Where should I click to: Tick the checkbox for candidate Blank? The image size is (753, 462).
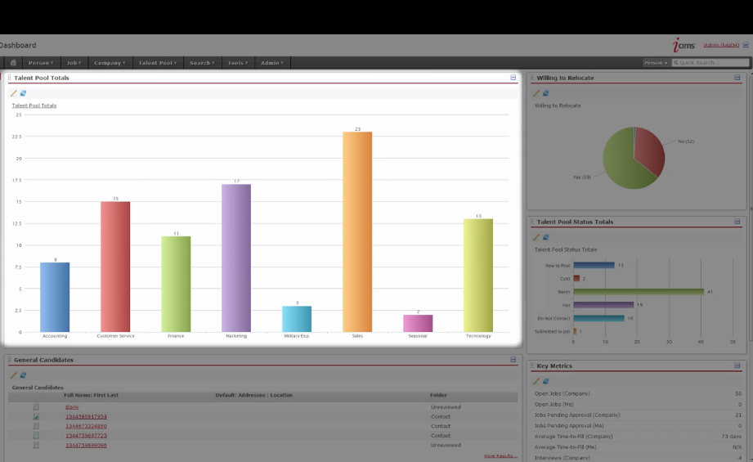point(36,406)
